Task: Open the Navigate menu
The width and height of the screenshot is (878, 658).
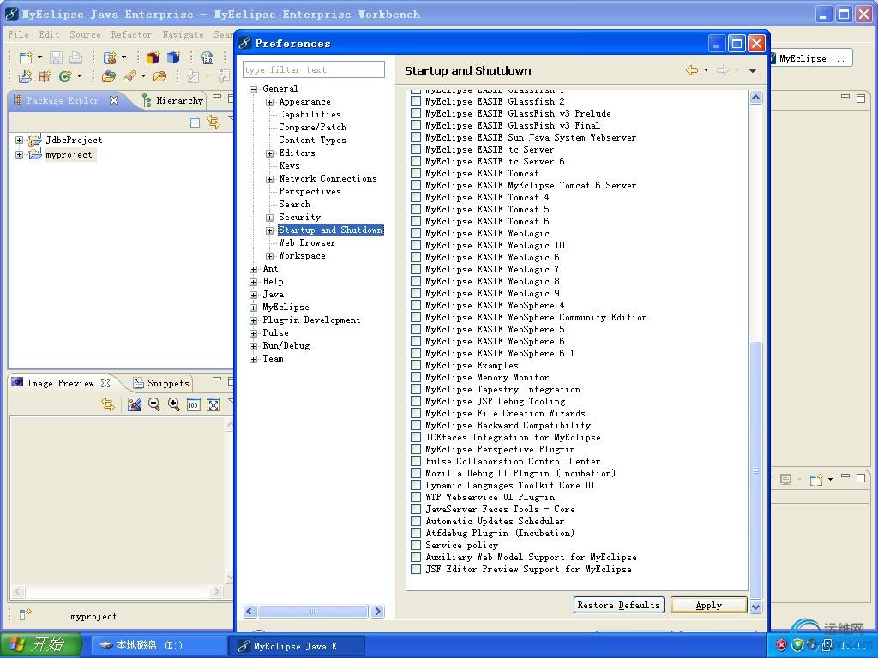Action: [x=183, y=34]
